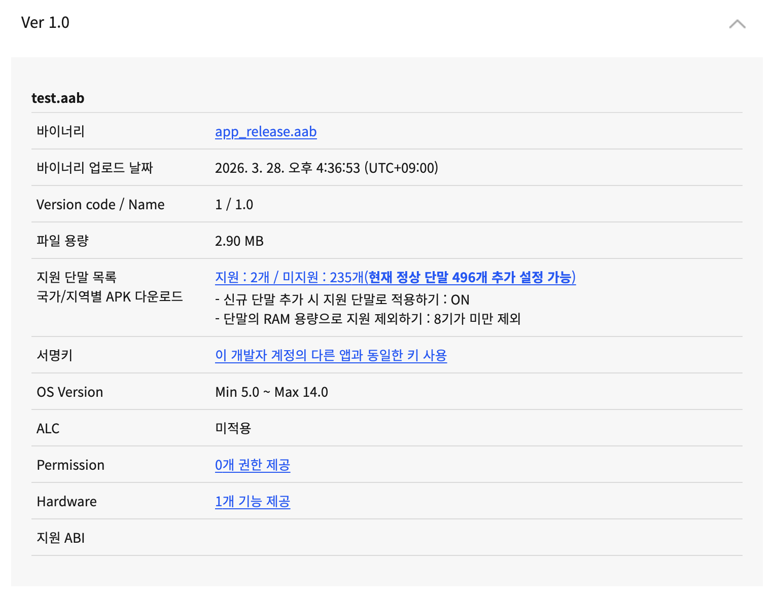The image size is (775, 600).
Task: Open the 지원 : 2개 / 미지원 : 235개 device list
Action: pos(289,277)
